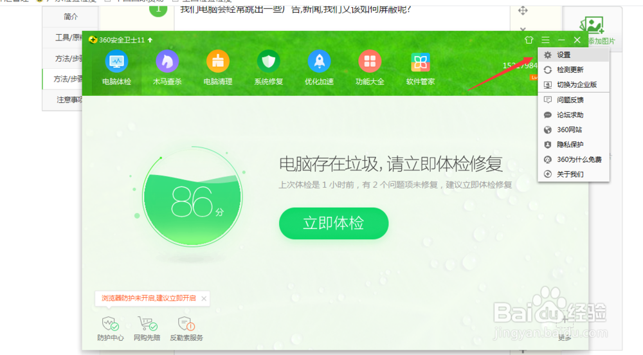Open the hamburger main menu icon
This screenshot has height=355, width=643.
545,40
